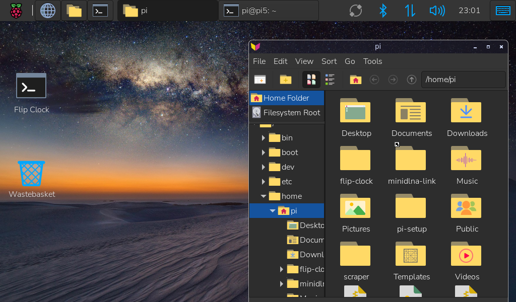
Task: Click the Forward navigation arrow
Action: 393,80
